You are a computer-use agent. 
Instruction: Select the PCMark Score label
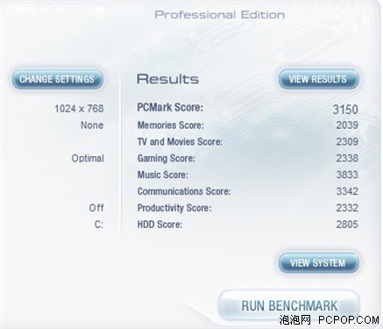point(170,107)
